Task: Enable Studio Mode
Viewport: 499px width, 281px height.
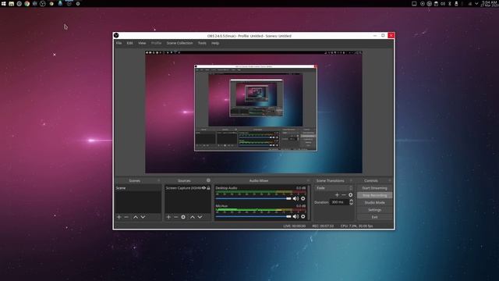Action: click(374, 203)
